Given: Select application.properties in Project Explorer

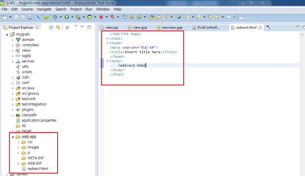Looking at the screenshot, I should (x=39, y=120).
